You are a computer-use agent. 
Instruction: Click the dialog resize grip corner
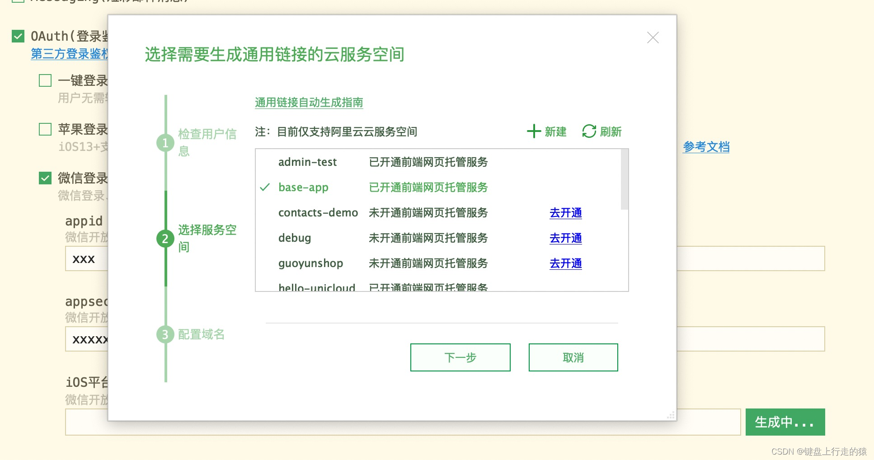[x=671, y=415]
